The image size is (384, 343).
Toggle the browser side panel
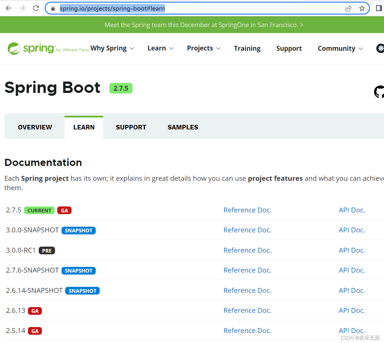[x=379, y=8]
